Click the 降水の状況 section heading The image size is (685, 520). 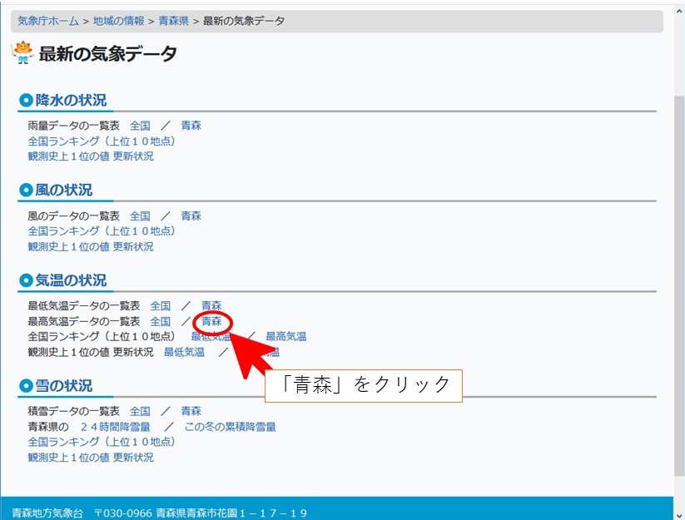point(71,100)
